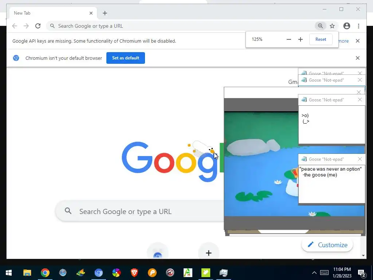Click the back navigation arrow

coord(15,26)
